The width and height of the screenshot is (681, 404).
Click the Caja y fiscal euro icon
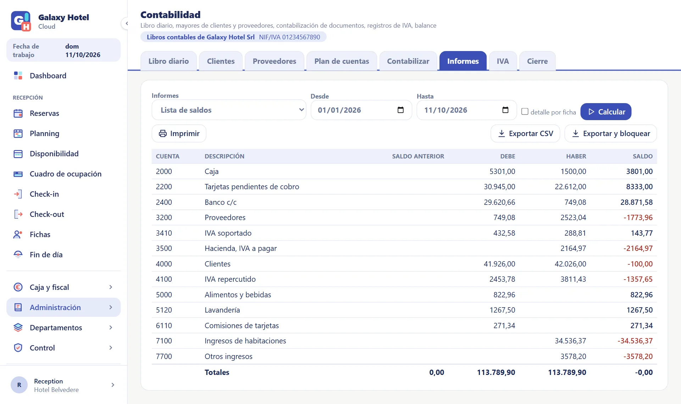click(18, 287)
